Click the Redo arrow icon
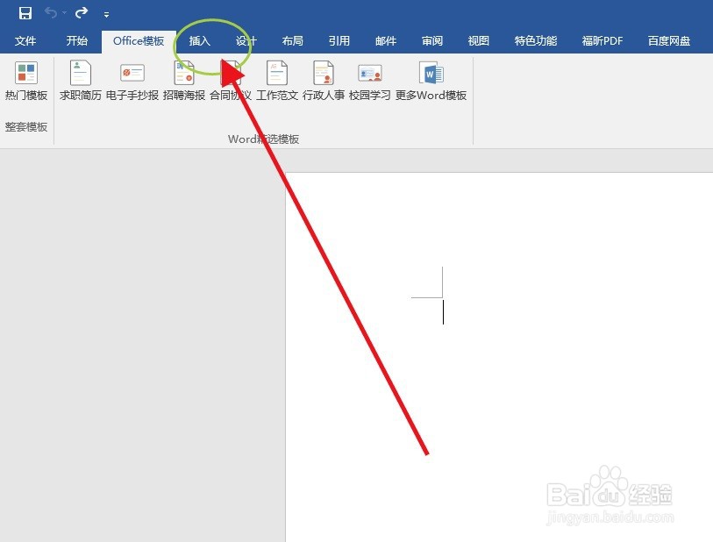713x542 pixels. (x=81, y=13)
